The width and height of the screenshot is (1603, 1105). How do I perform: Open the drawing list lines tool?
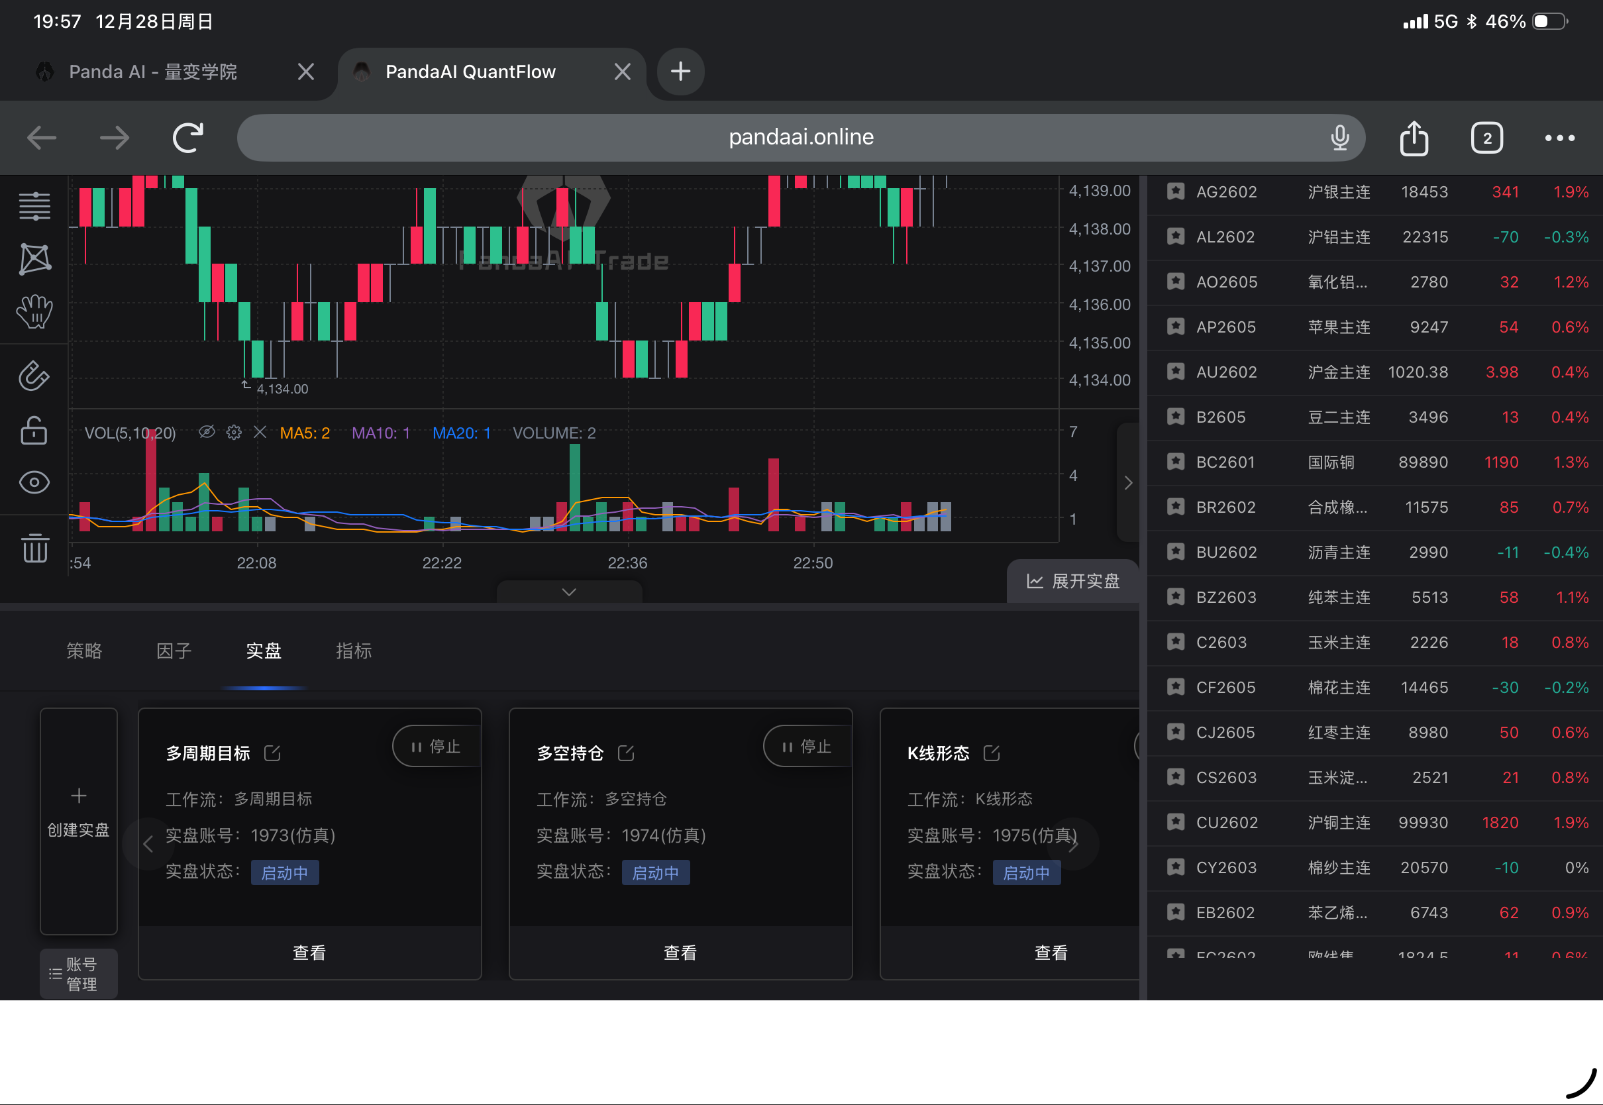point(34,205)
